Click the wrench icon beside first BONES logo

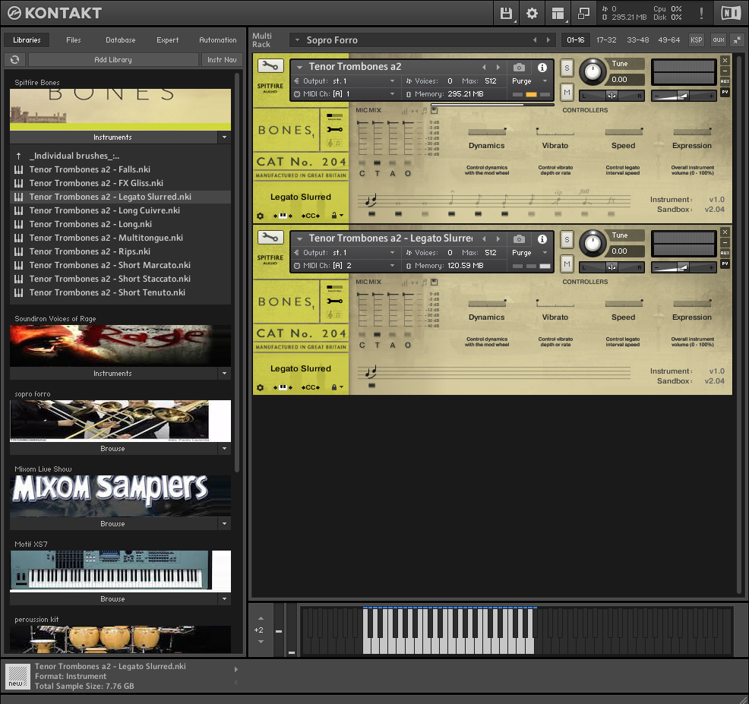point(334,129)
